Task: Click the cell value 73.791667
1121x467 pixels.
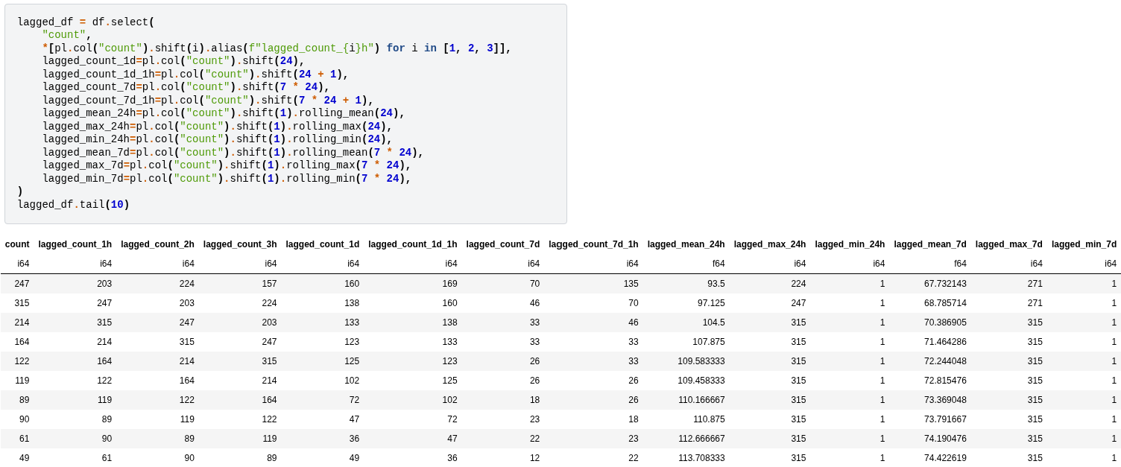Action: 945,419
